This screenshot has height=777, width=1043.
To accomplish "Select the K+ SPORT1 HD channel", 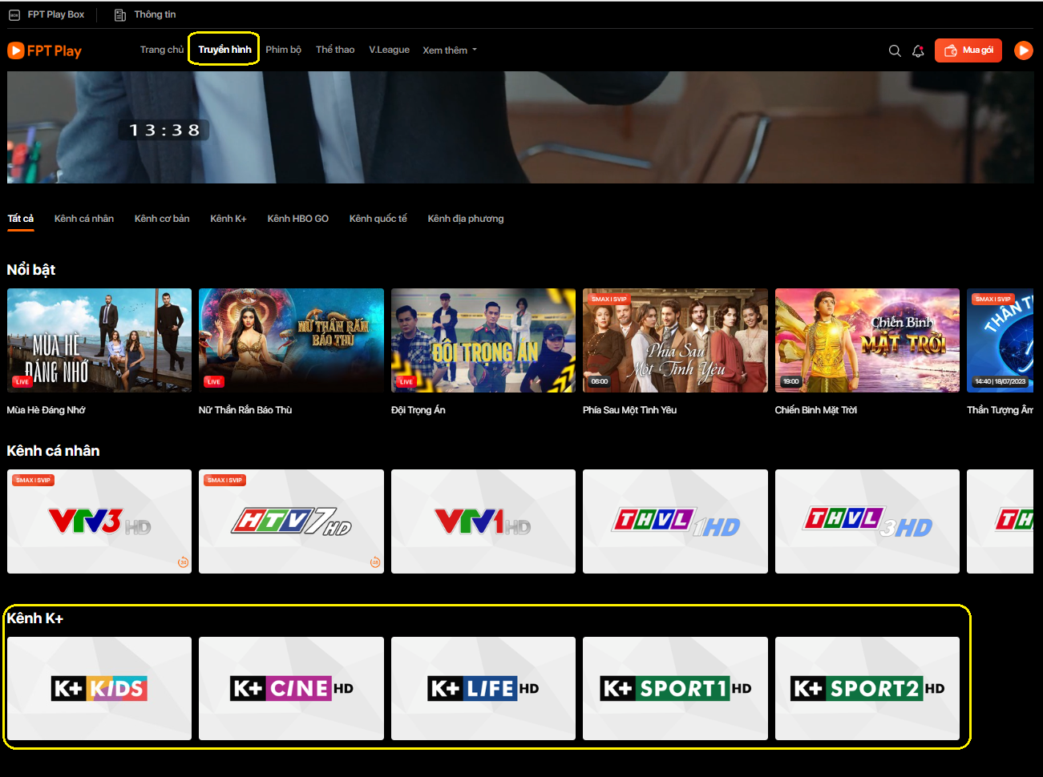I will pyautogui.click(x=675, y=688).
